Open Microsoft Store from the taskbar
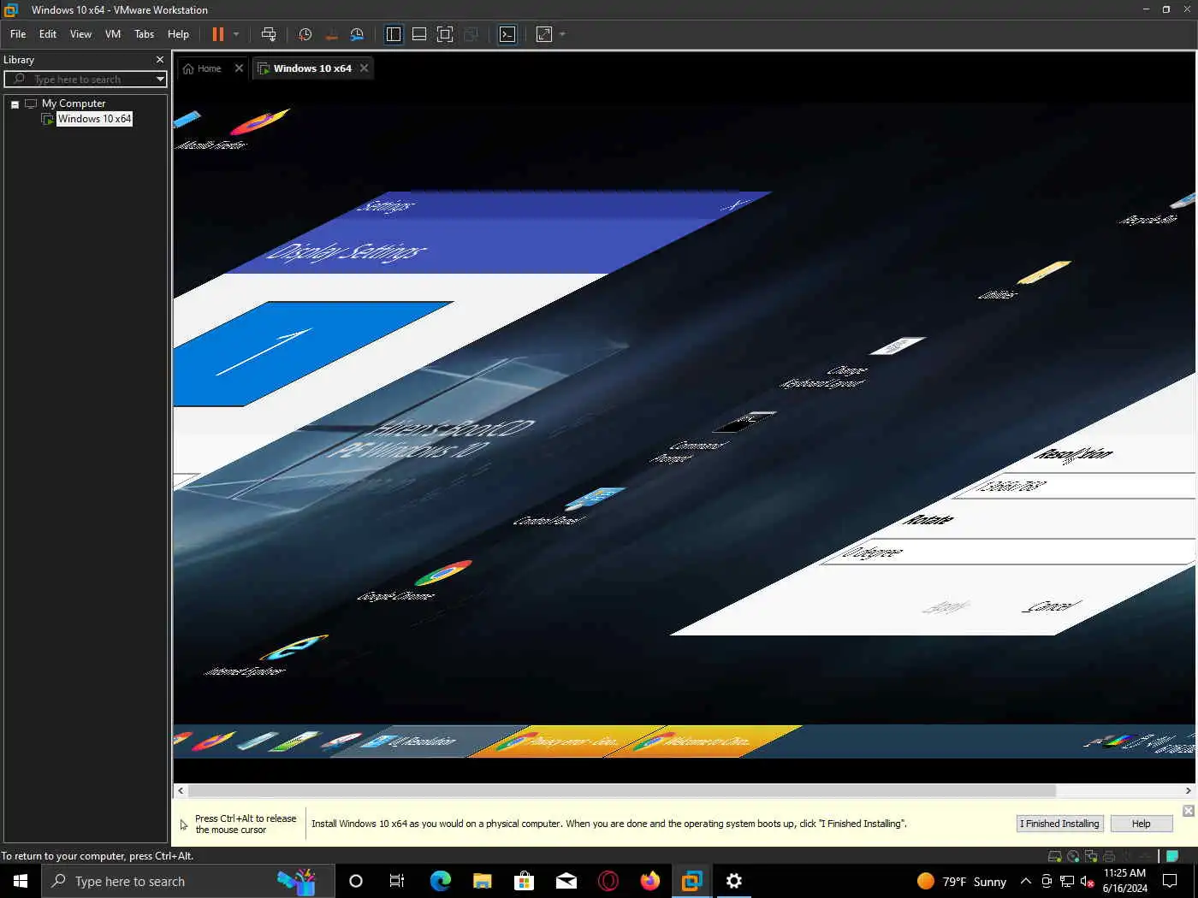The width and height of the screenshot is (1198, 898). (524, 881)
